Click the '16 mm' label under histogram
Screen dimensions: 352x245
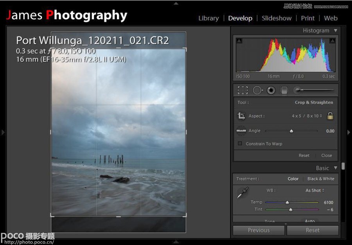[x=273, y=76]
